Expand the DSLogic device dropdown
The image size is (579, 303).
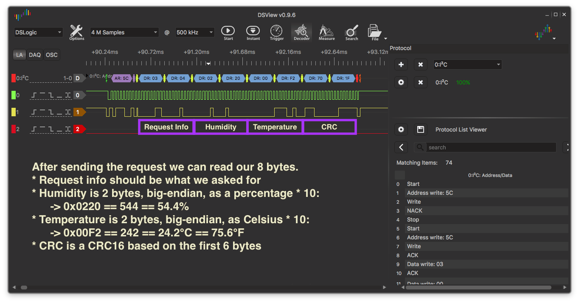pos(38,32)
